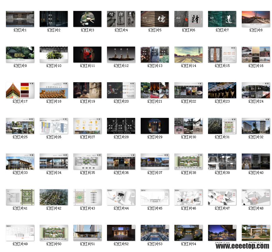272x252 pixels.
Task: Select the color palette slide 幻灯片17
Action: point(20,90)
